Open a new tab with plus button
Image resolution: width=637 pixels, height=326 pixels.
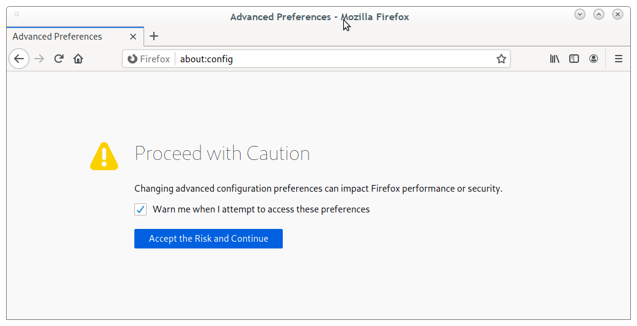153,36
